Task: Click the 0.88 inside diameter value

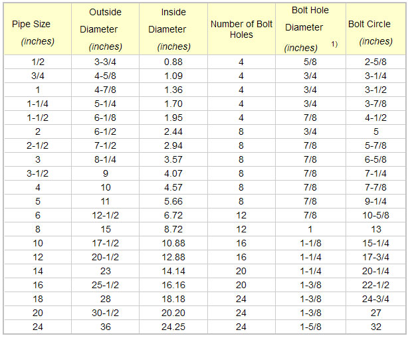Action: click(173, 63)
